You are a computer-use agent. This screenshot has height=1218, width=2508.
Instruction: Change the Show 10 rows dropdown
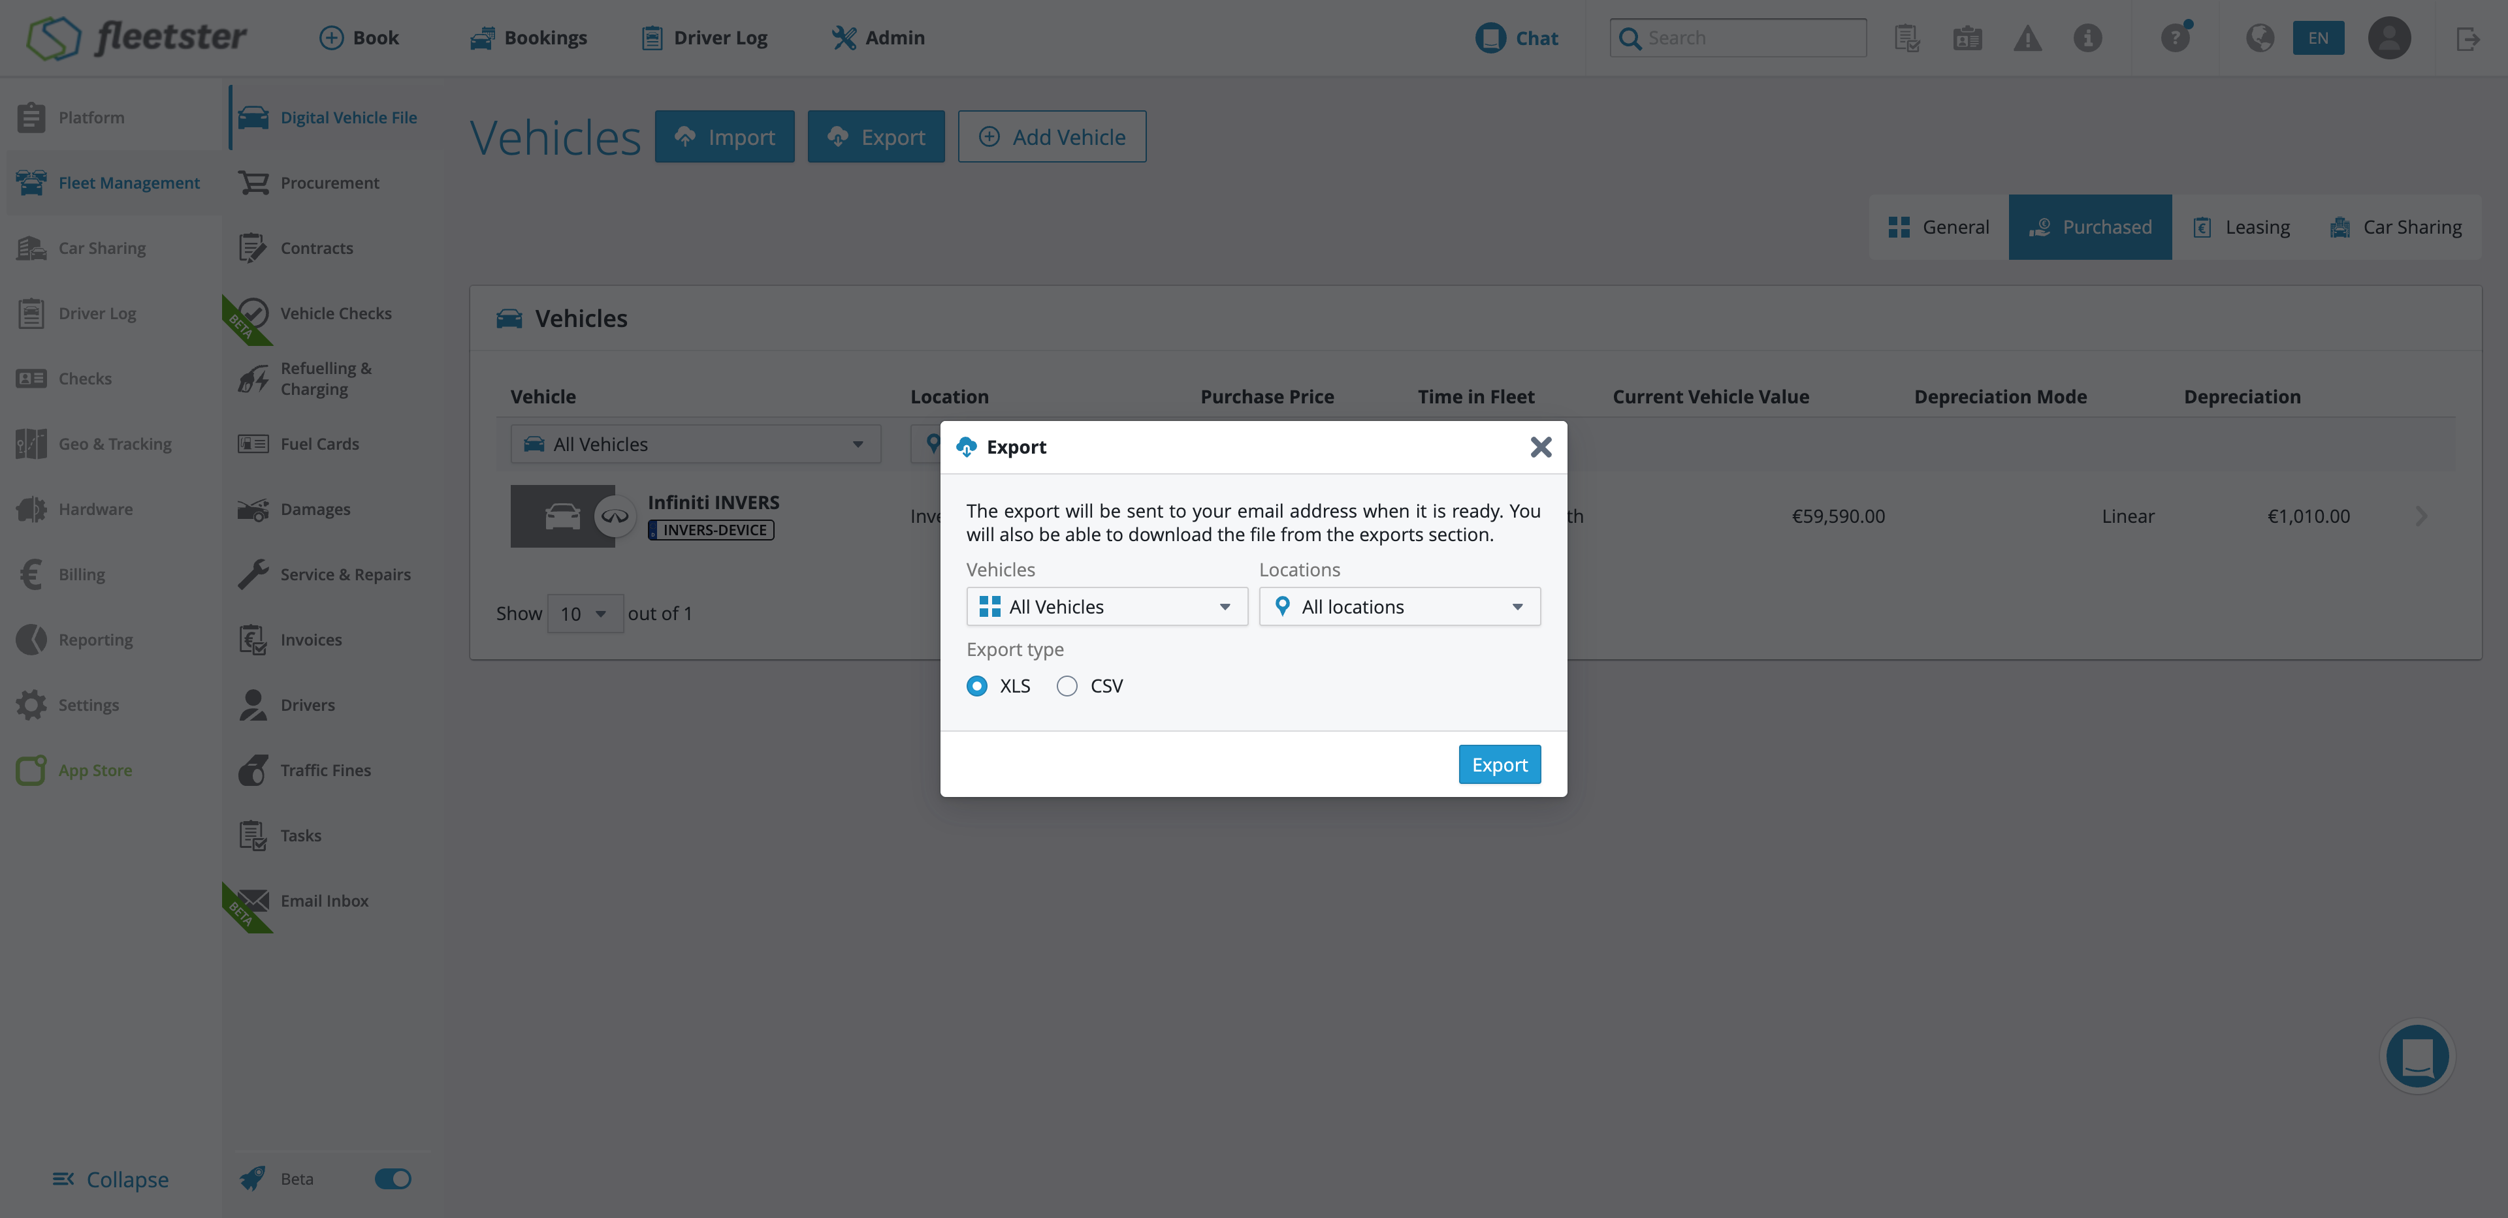coord(584,614)
